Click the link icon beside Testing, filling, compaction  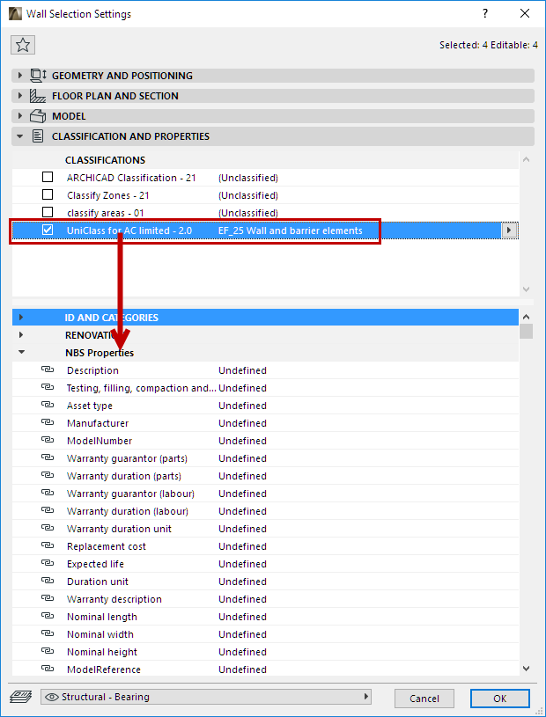point(48,388)
